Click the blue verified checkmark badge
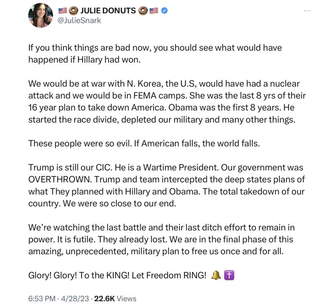Screen dimensions: 319x304 tap(164, 10)
